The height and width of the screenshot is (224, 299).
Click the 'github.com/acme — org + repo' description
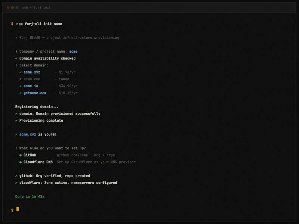(x=86, y=155)
